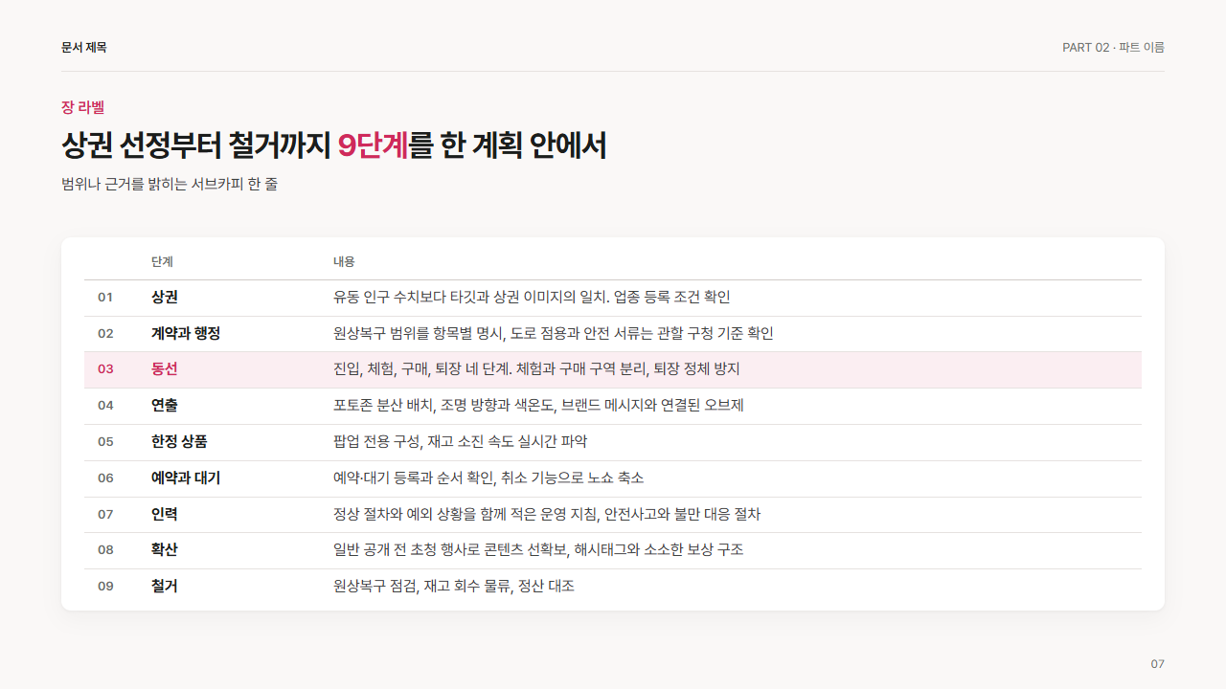Click the title starting with '상권 선정부터'
This screenshot has width=1226, height=689.
pos(333,146)
